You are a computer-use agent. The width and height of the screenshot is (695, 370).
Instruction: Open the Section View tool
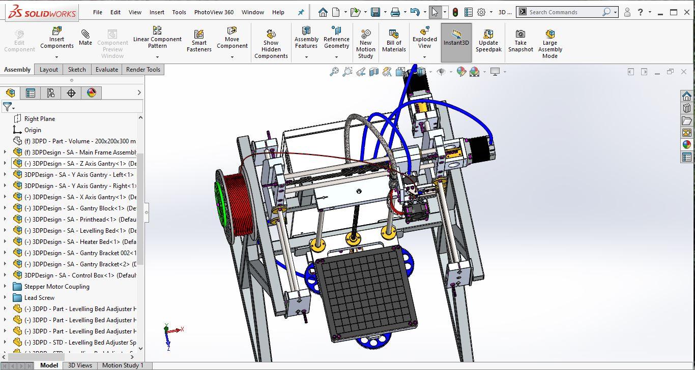coord(374,72)
